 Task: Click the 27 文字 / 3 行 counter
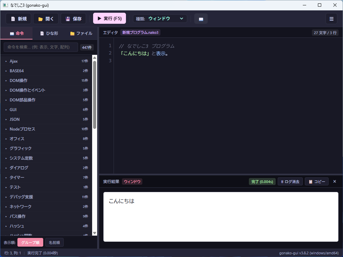point(325,33)
